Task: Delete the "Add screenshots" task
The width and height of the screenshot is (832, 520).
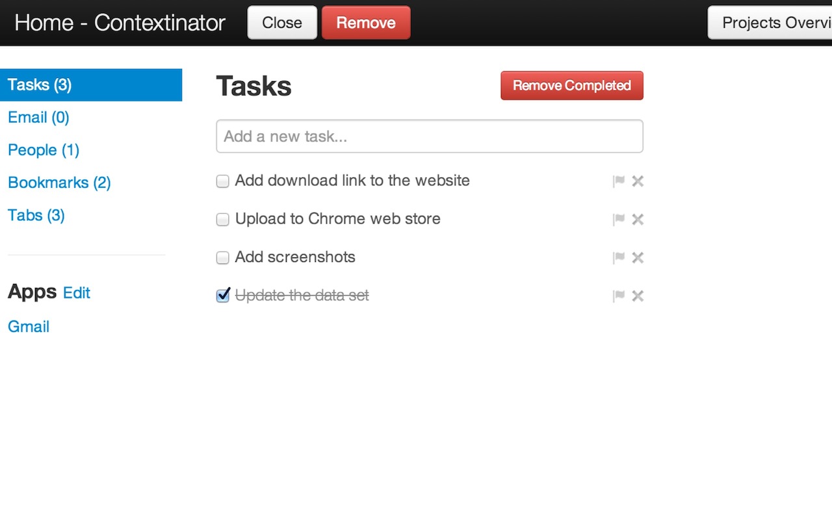Action: (638, 257)
